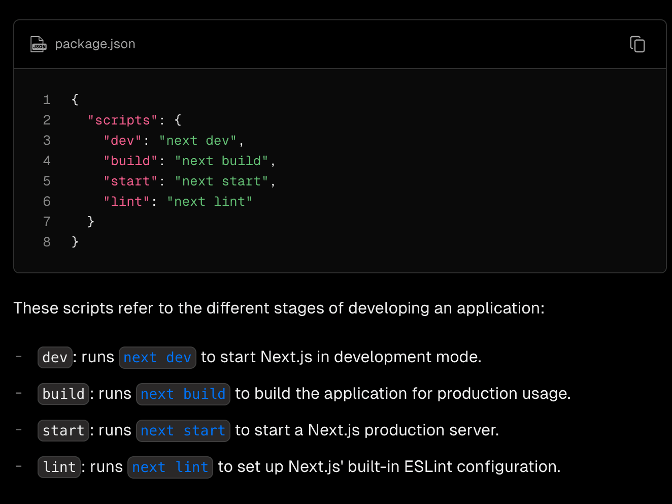Click the gray "start" inline code badge

point(63,431)
